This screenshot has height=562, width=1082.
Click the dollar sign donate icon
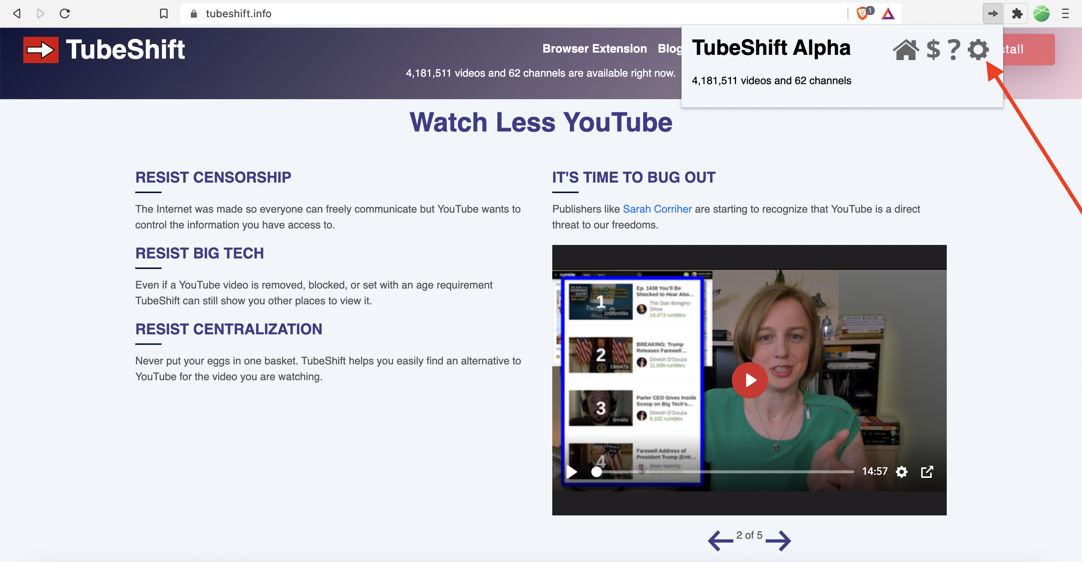pos(933,50)
